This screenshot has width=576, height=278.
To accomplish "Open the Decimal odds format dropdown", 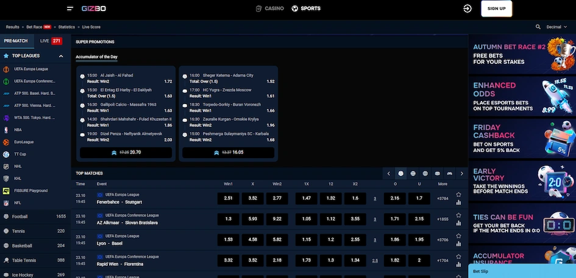I will 556,27.
